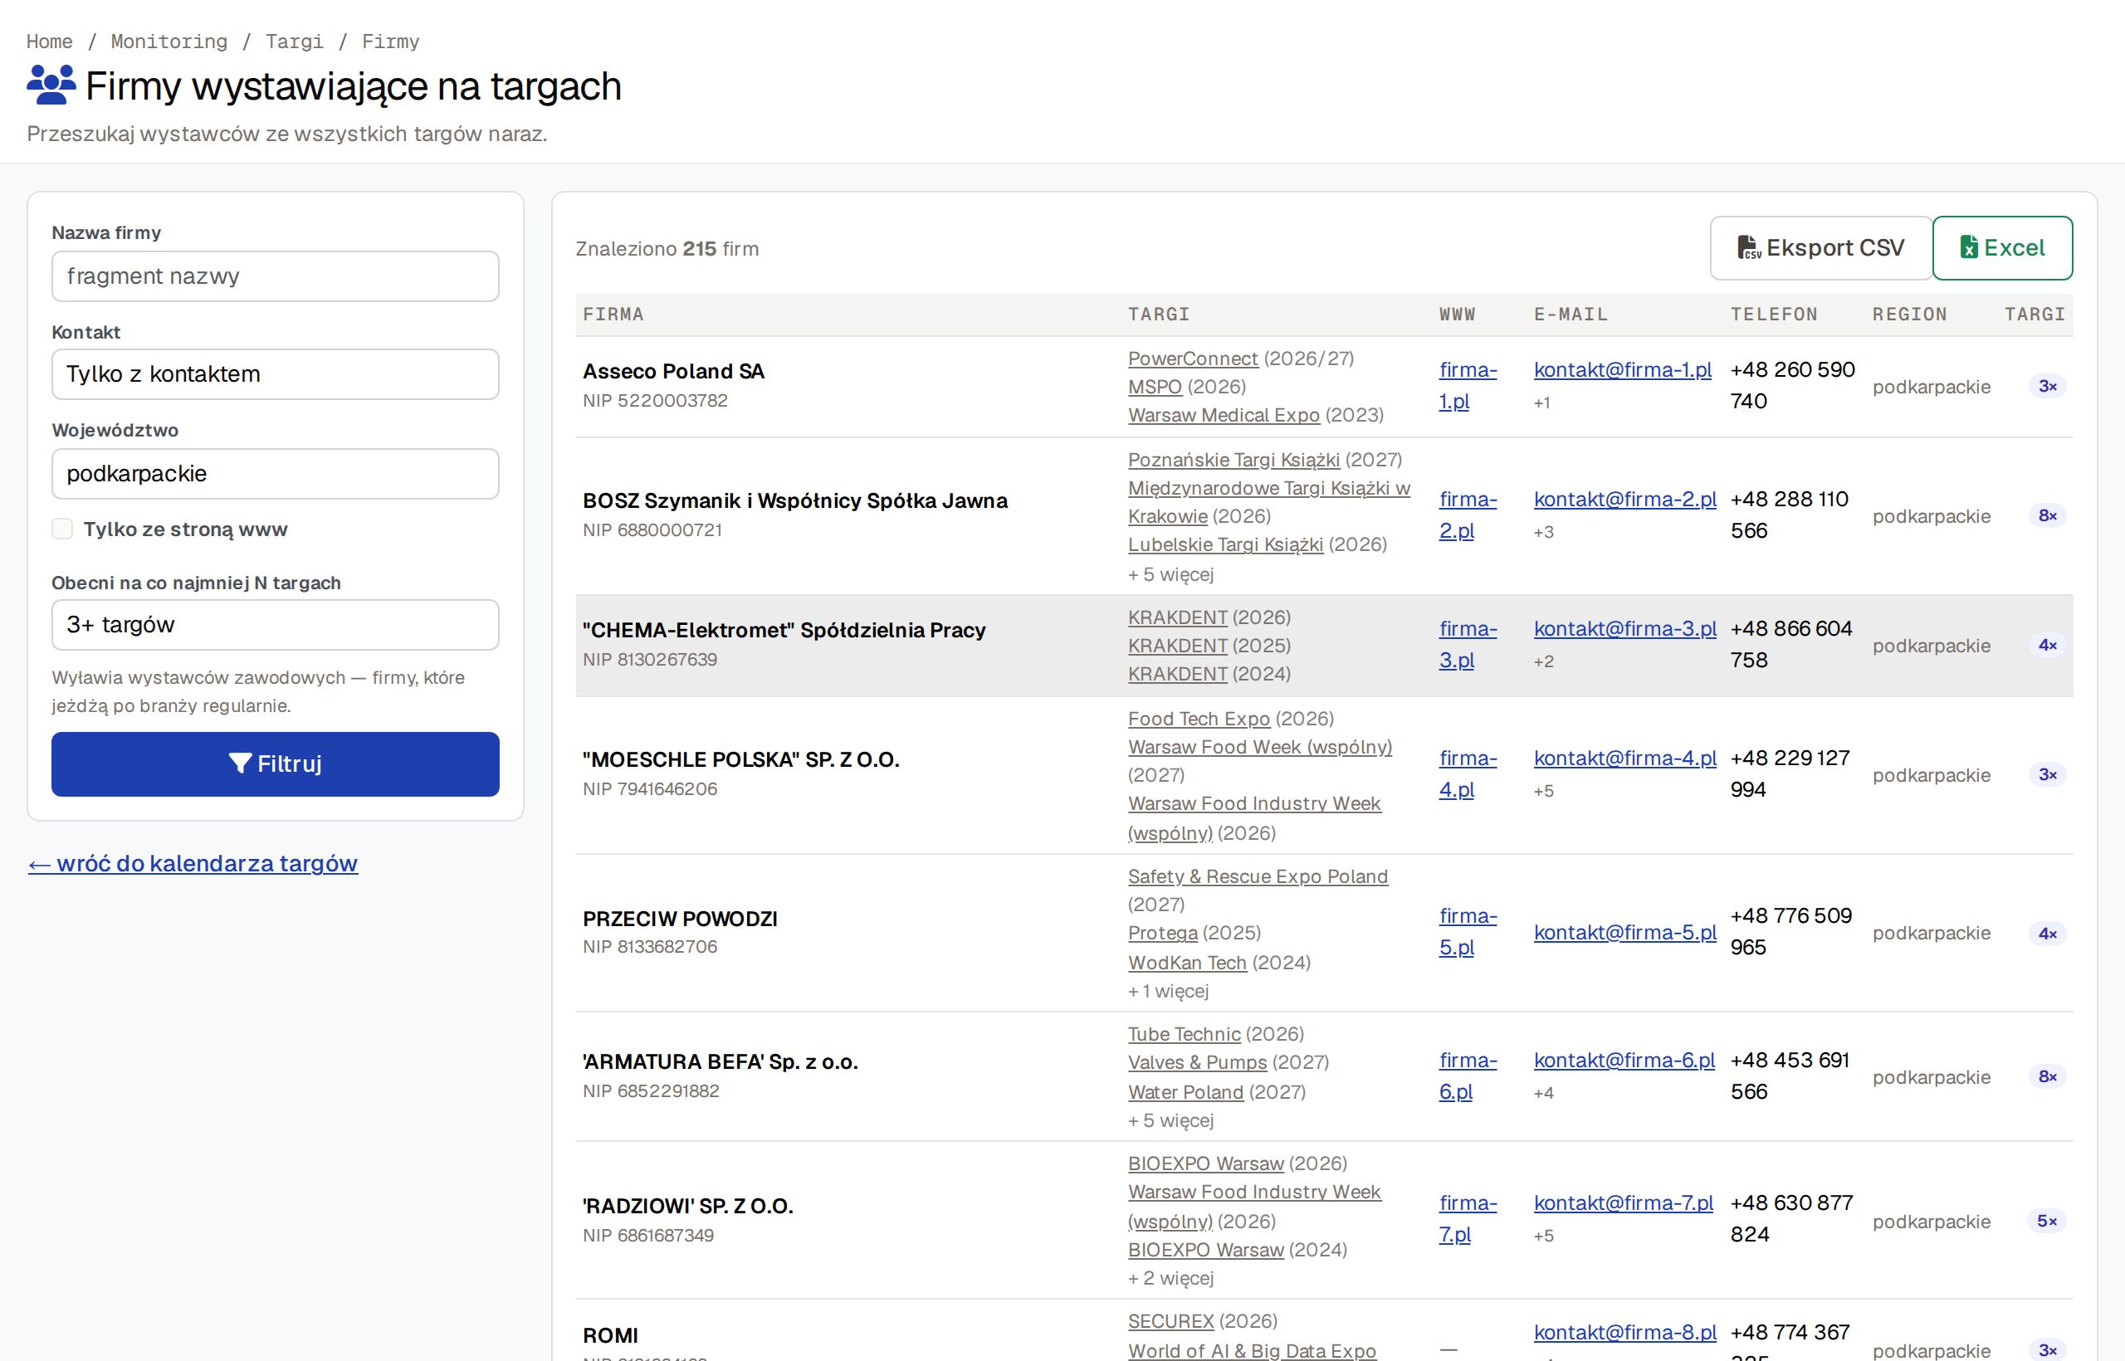Open BIOEXPO Warsaw (2026) link
Screen dimensions: 2125x1361
click(x=1206, y=1164)
